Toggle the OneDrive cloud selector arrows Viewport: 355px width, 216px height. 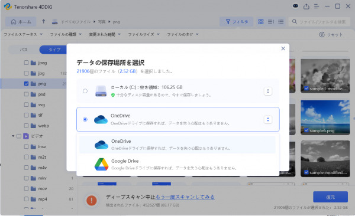268,119
